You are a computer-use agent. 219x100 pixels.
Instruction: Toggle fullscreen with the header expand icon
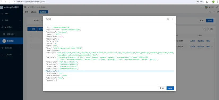(x=201, y=7)
